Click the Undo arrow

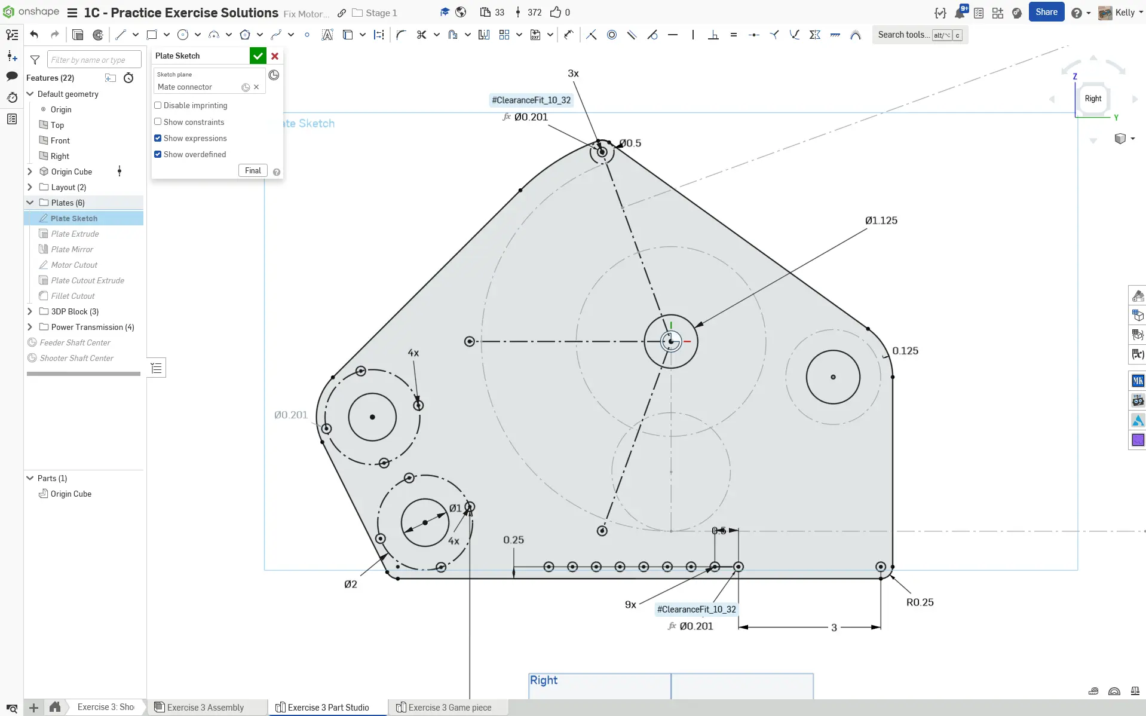coord(34,35)
